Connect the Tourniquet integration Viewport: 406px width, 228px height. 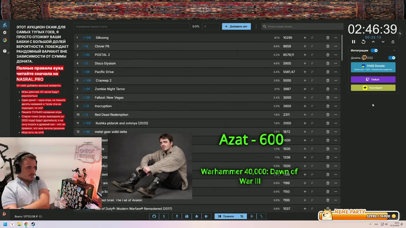click(373, 88)
